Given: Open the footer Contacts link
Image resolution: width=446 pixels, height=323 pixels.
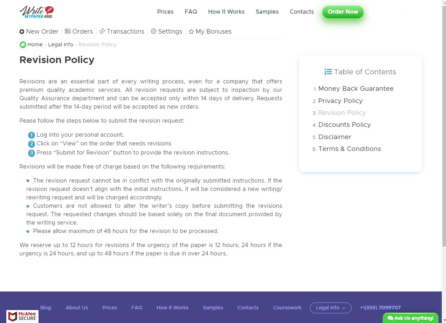Looking at the screenshot, I should pos(248,308).
